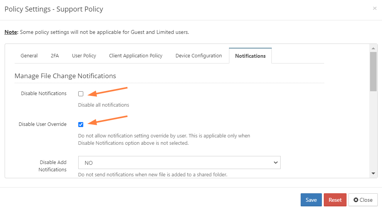Open the Device Configuration tab
The image size is (382, 211).
click(x=199, y=56)
